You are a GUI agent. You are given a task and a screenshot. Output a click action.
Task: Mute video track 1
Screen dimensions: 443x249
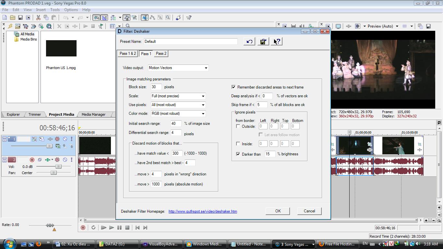(x=65, y=139)
